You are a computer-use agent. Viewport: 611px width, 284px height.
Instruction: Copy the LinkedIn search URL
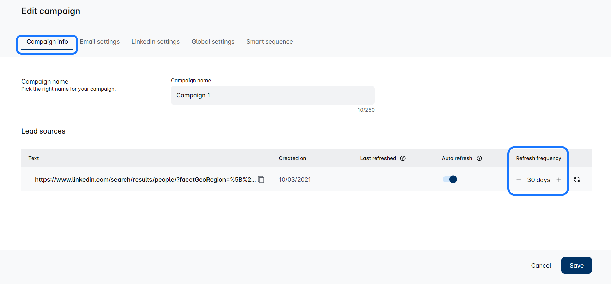pyautogui.click(x=261, y=179)
